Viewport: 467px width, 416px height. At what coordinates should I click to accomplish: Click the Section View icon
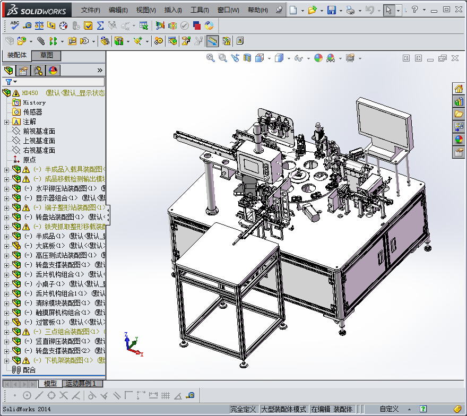(x=247, y=58)
